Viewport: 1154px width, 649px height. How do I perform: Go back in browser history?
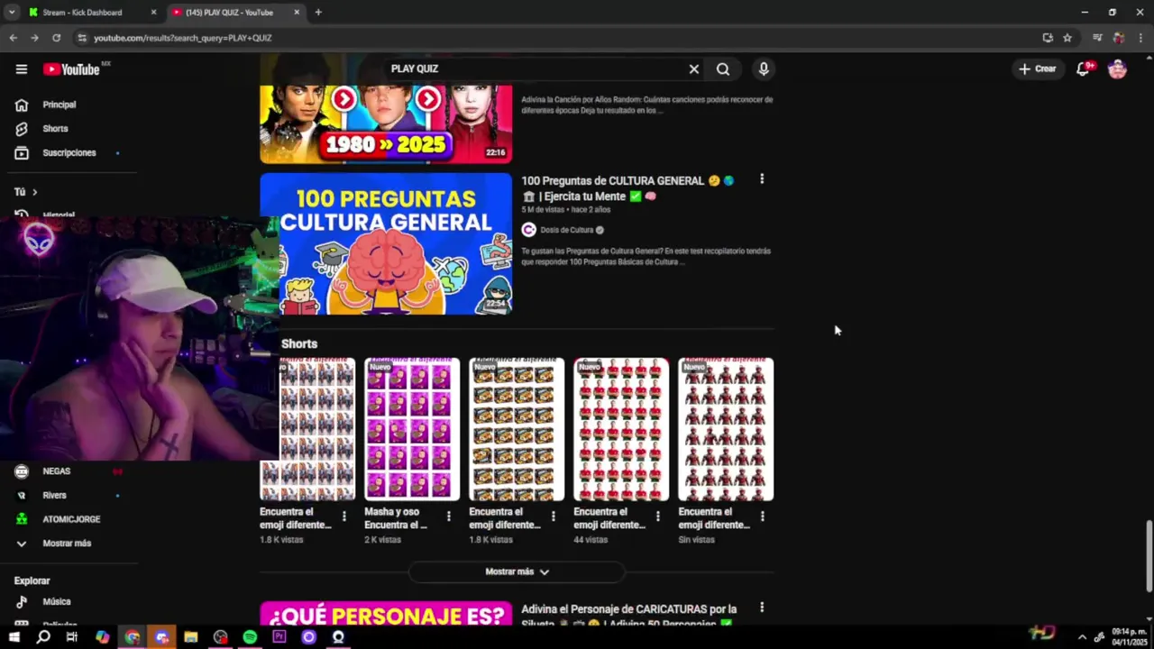click(x=13, y=38)
